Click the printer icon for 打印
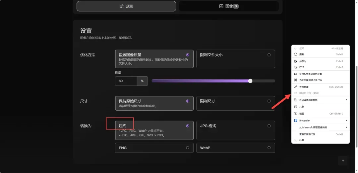The image size is (358, 173). pos(295,67)
